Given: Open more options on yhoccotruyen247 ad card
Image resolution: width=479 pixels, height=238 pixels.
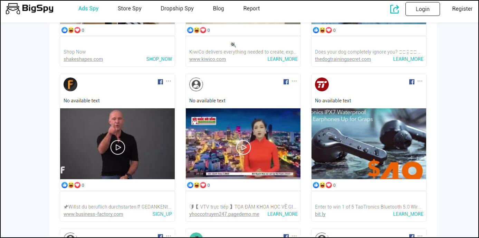Looking at the screenshot, I should pos(294,81).
